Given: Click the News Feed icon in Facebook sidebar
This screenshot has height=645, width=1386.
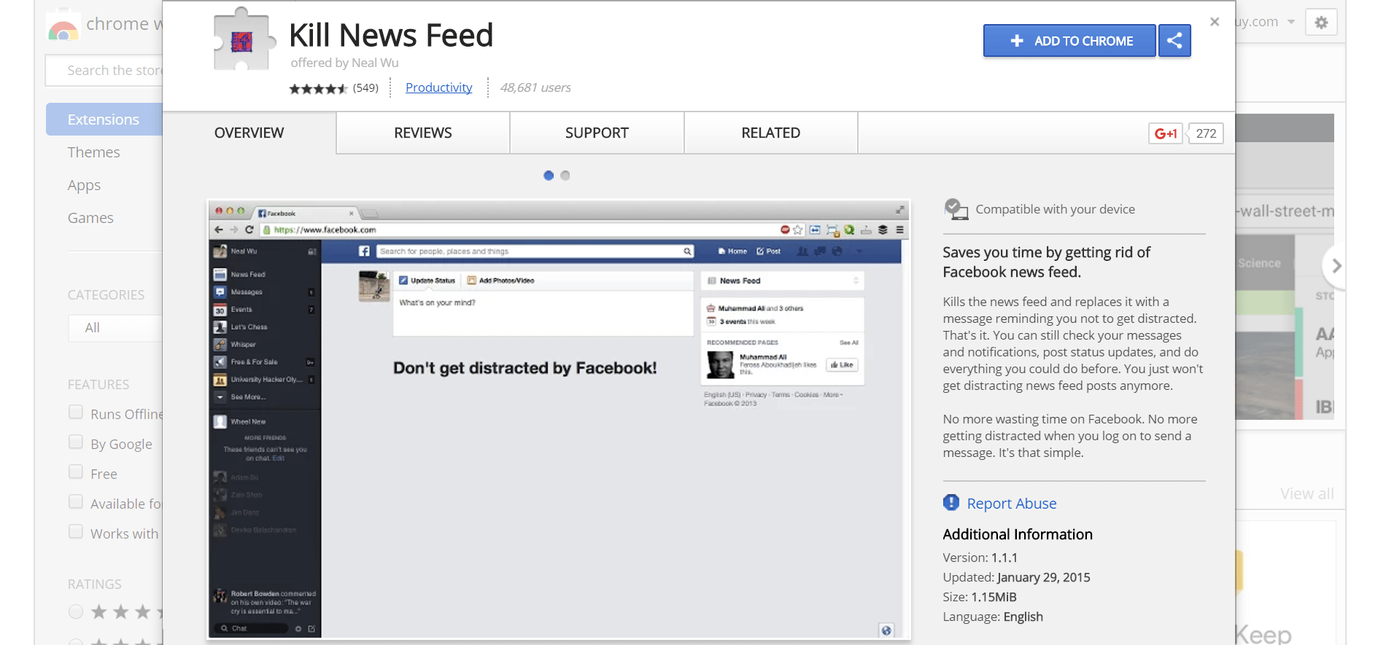Looking at the screenshot, I should pyautogui.click(x=220, y=275).
